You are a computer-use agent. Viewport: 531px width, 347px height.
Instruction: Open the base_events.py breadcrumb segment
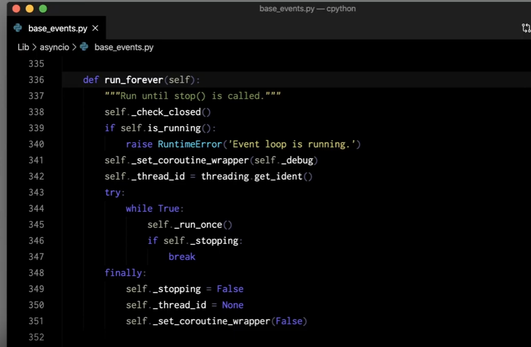[x=124, y=47]
